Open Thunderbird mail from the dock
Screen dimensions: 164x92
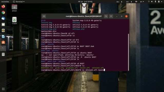click(3, 18)
